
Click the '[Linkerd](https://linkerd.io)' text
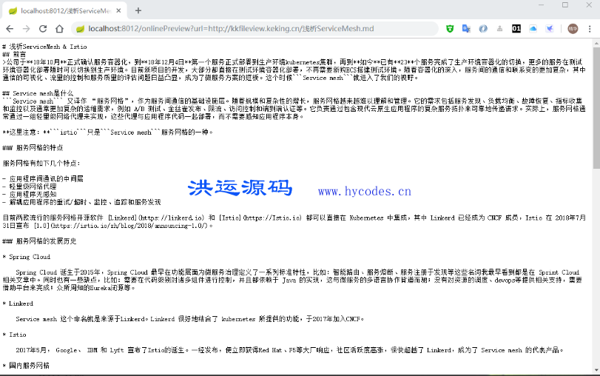click(x=156, y=218)
